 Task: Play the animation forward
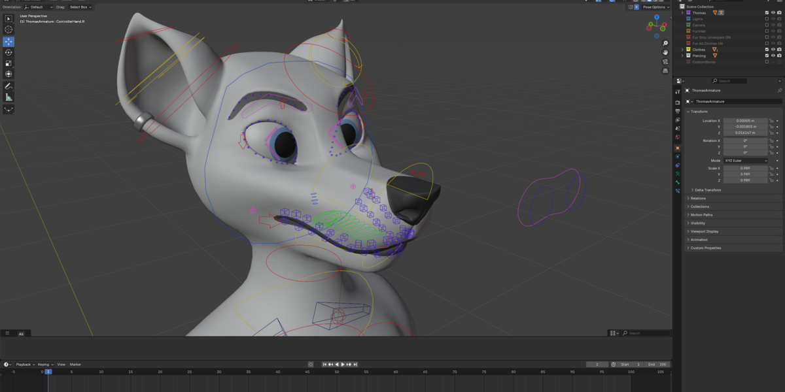click(343, 364)
